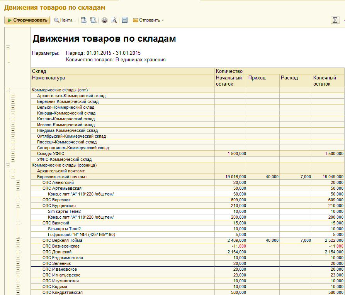Collapse the ОПС Важский group
The height and width of the screenshot is (295, 345).
[x=18, y=223]
